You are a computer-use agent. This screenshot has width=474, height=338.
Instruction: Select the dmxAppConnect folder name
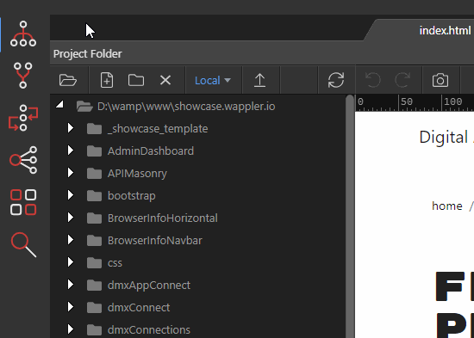point(149,286)
